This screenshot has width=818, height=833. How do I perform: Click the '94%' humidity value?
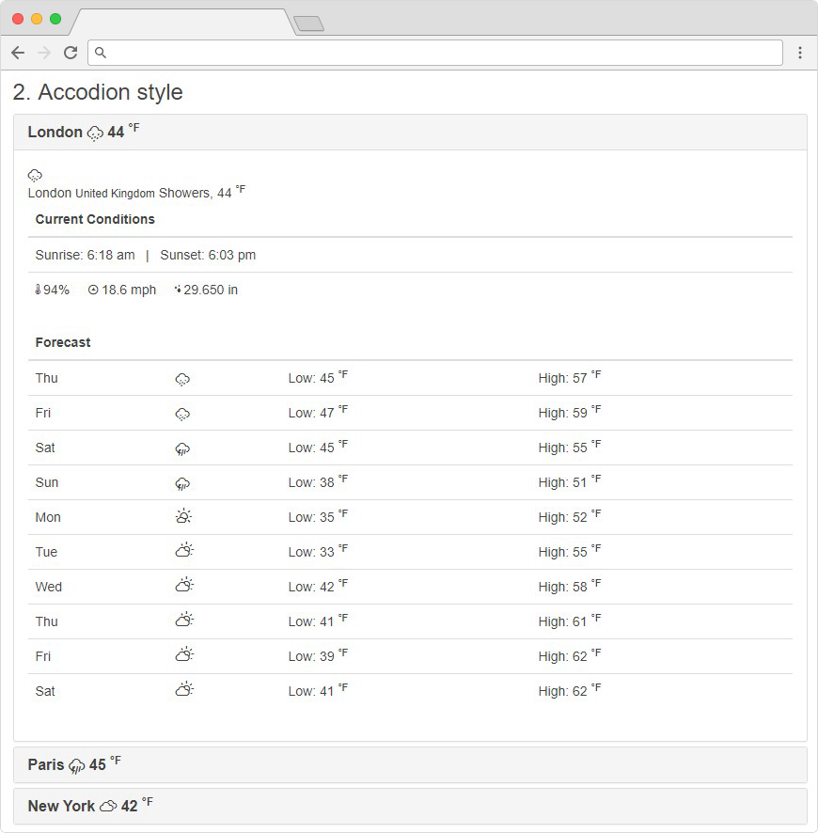tap(56, 290)
